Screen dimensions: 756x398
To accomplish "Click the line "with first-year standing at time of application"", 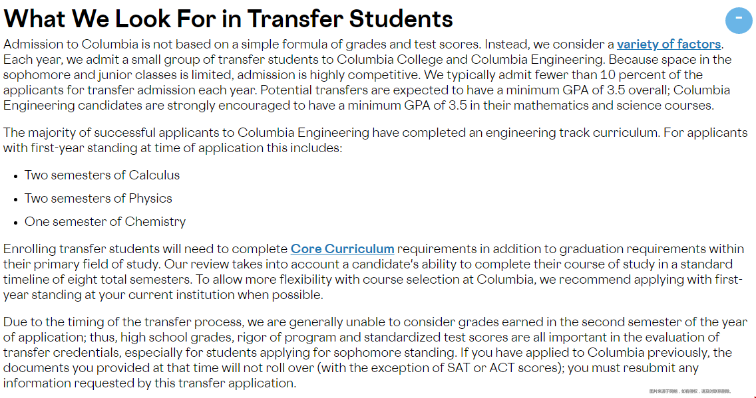I will tap(172, 148).
